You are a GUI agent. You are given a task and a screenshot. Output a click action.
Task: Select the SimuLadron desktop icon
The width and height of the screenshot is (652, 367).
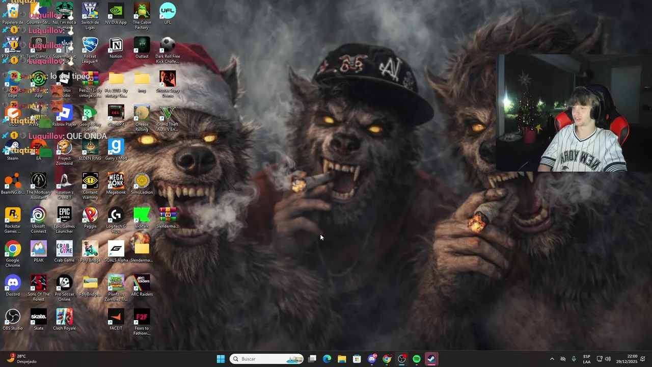[142, 184]
